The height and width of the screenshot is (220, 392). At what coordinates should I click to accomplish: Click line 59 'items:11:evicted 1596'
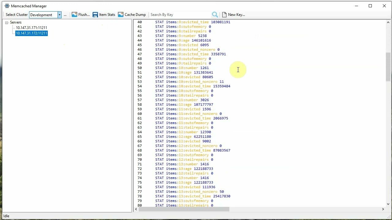[183, 109]
